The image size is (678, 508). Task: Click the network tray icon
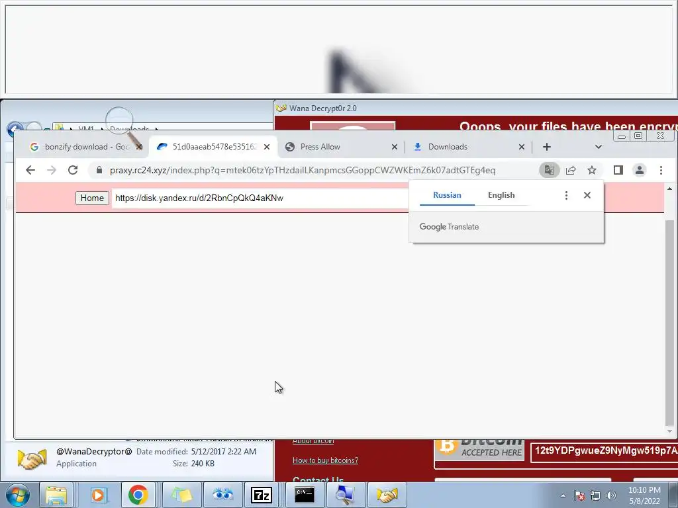pos(595,495)
